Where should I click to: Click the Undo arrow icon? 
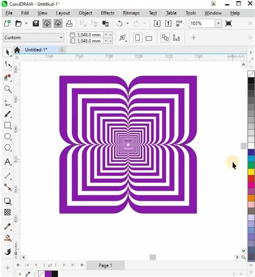(120, 23)
